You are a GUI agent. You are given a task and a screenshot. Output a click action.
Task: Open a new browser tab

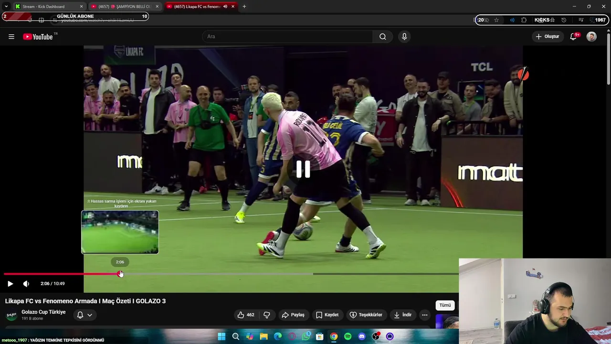(x=244, y=7)
